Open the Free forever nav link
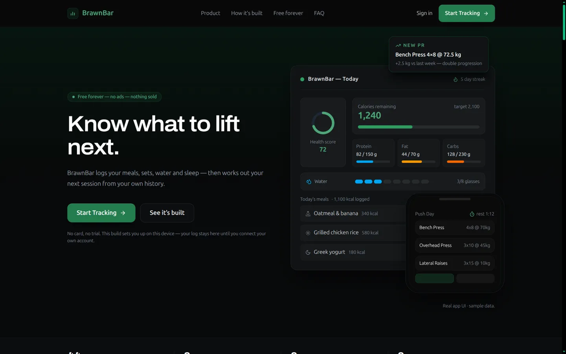The height and width of the screenshot is (354, 566). pyautogui.click(x=288, y=13)
